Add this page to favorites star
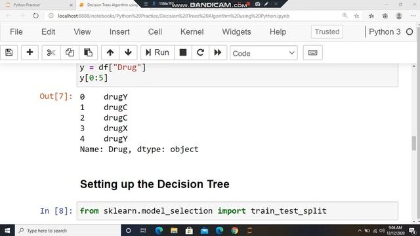 point(356,16)
